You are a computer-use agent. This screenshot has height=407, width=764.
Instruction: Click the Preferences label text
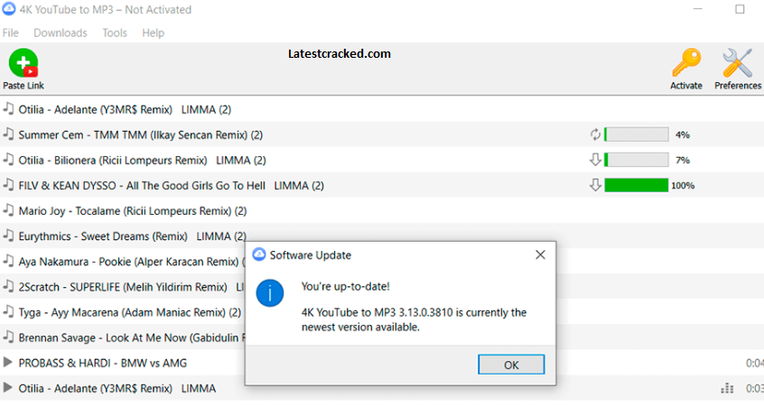coord(738,86)
